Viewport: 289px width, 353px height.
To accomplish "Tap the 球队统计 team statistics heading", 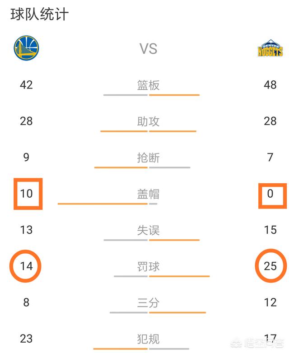I will (39, 14).
